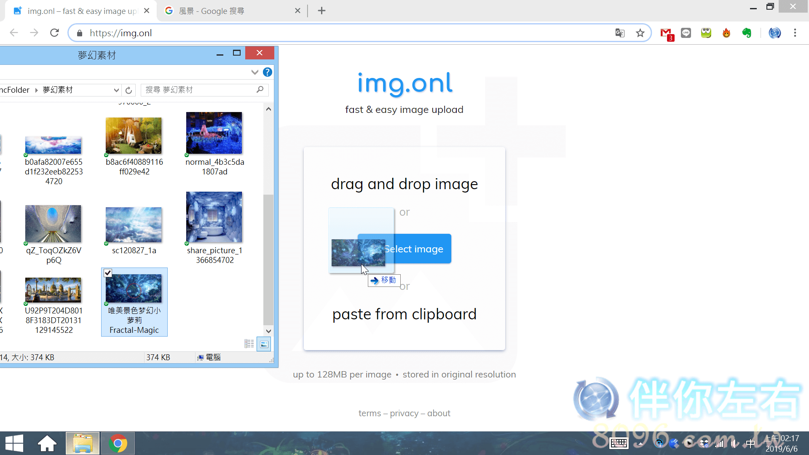Click the site padlock icon in address bar

click(80, 33)
